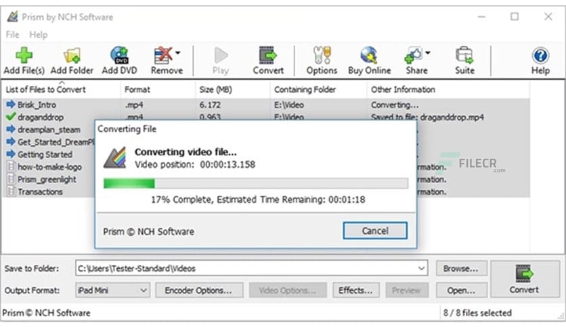Cancel the file conversion
The height and width of the screenshot is (327, 566).
point(375,230)
